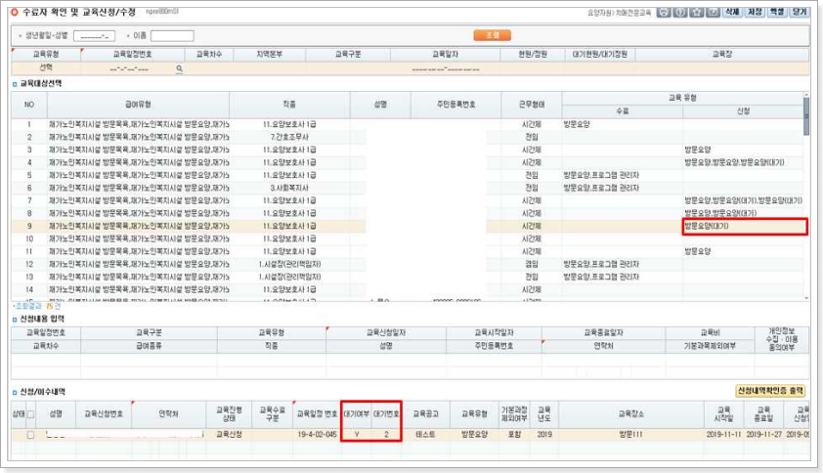Click the 대기여부 Y cell
The height and width of the screenshot is (473, 823).
click(x=357, y=435)
